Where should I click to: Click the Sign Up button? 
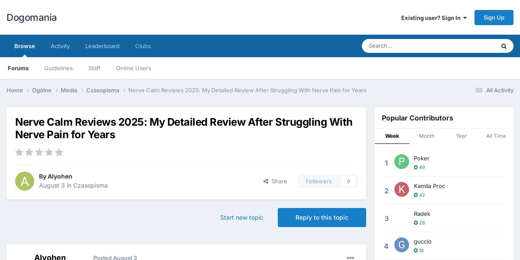tap(494, 17)
